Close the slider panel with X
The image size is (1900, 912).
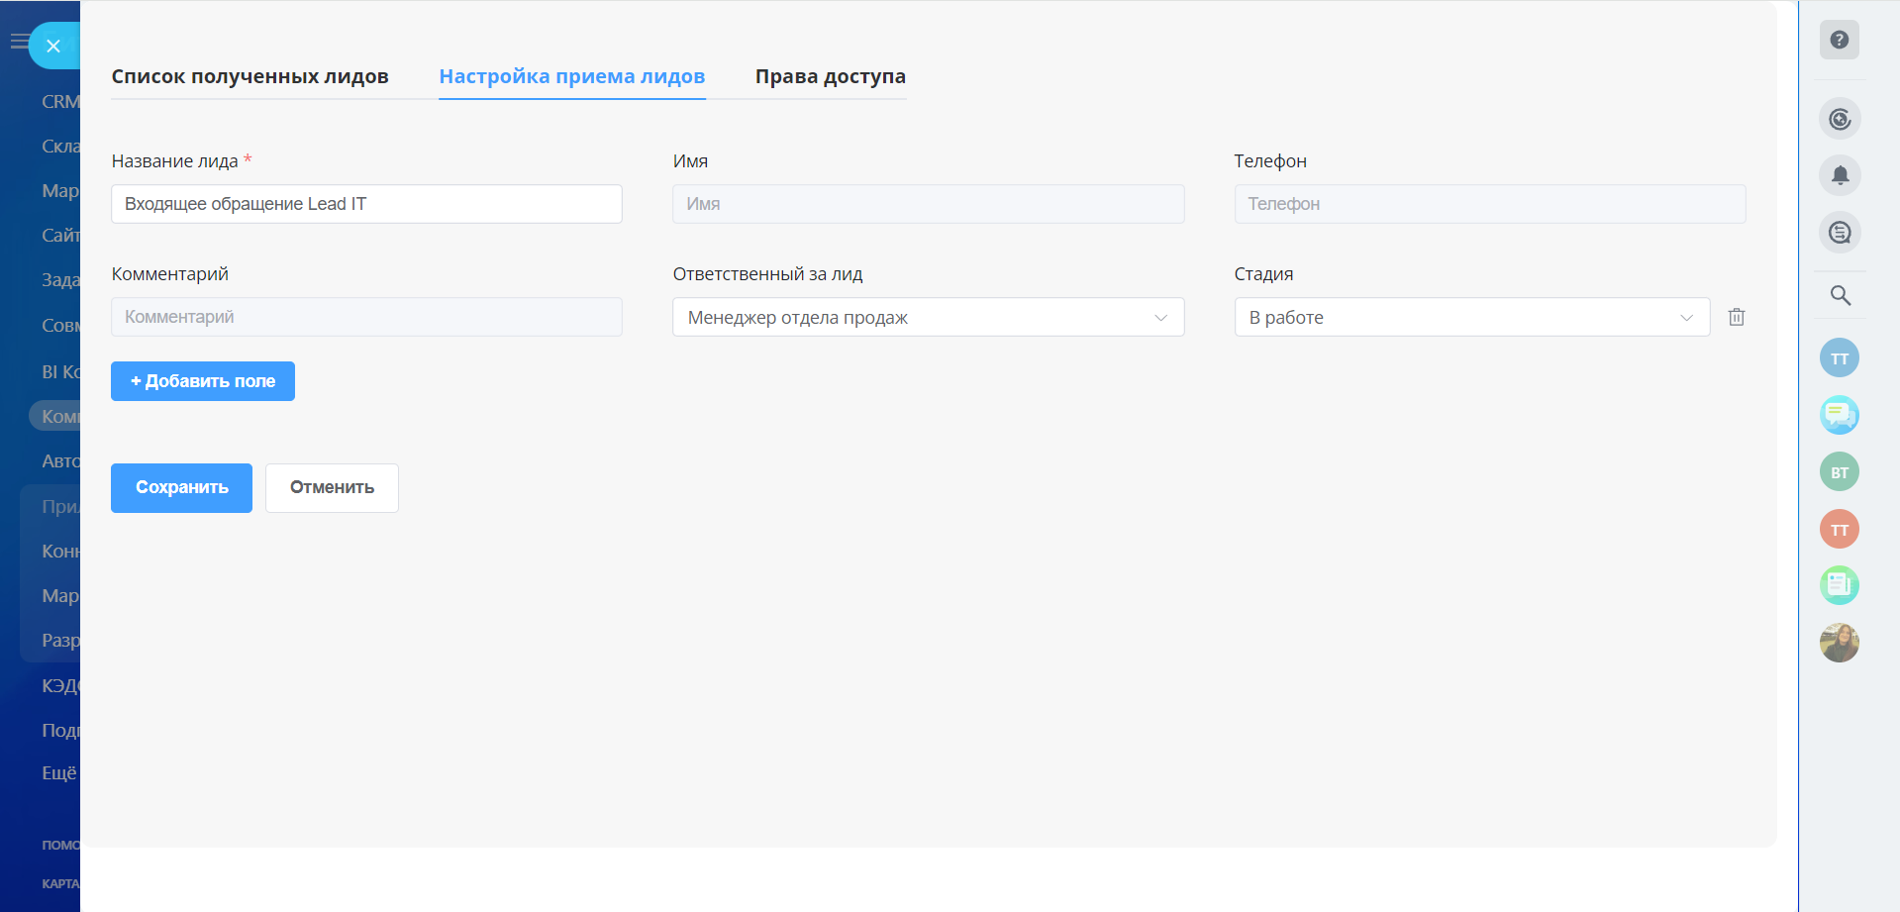coord(53,46)
